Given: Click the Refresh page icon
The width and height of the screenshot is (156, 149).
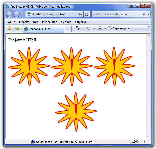Looking at the screenshot, I should (80, 14).
